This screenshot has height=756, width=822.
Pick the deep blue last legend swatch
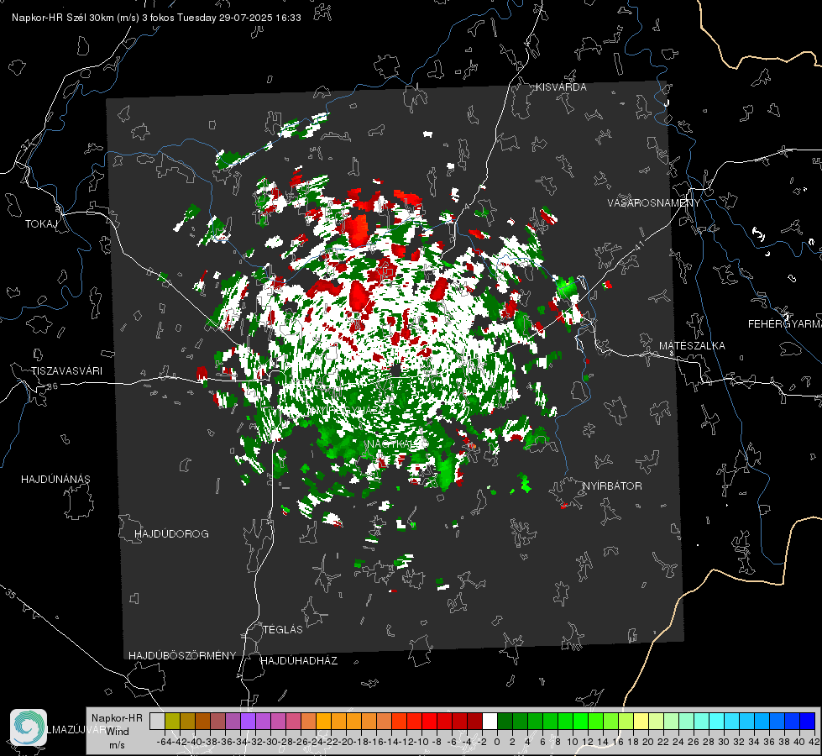coord(808,721)
